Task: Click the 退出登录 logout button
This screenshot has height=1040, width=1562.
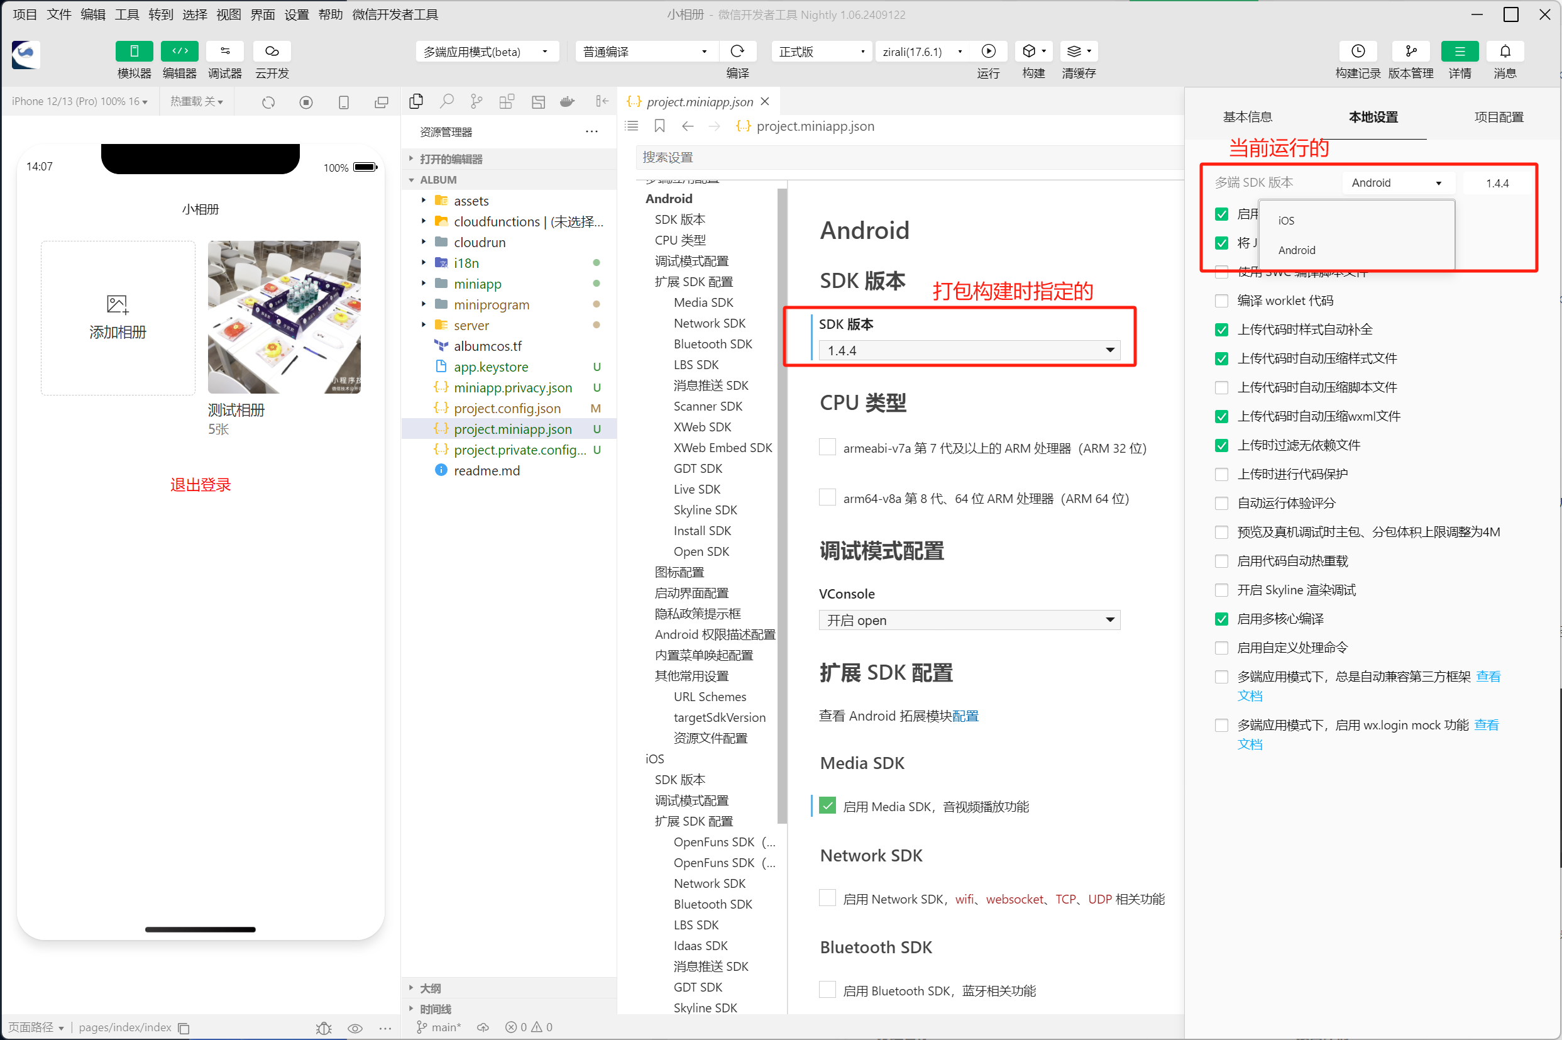Action: [201, 485]
